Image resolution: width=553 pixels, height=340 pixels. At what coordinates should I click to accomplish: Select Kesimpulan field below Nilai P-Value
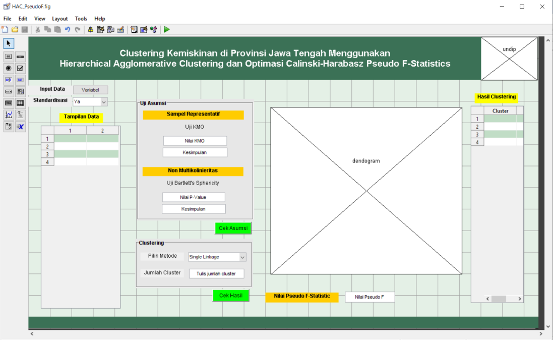193,209
